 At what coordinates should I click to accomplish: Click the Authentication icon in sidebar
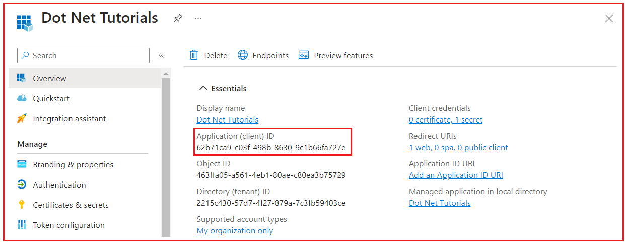(21, 185)
